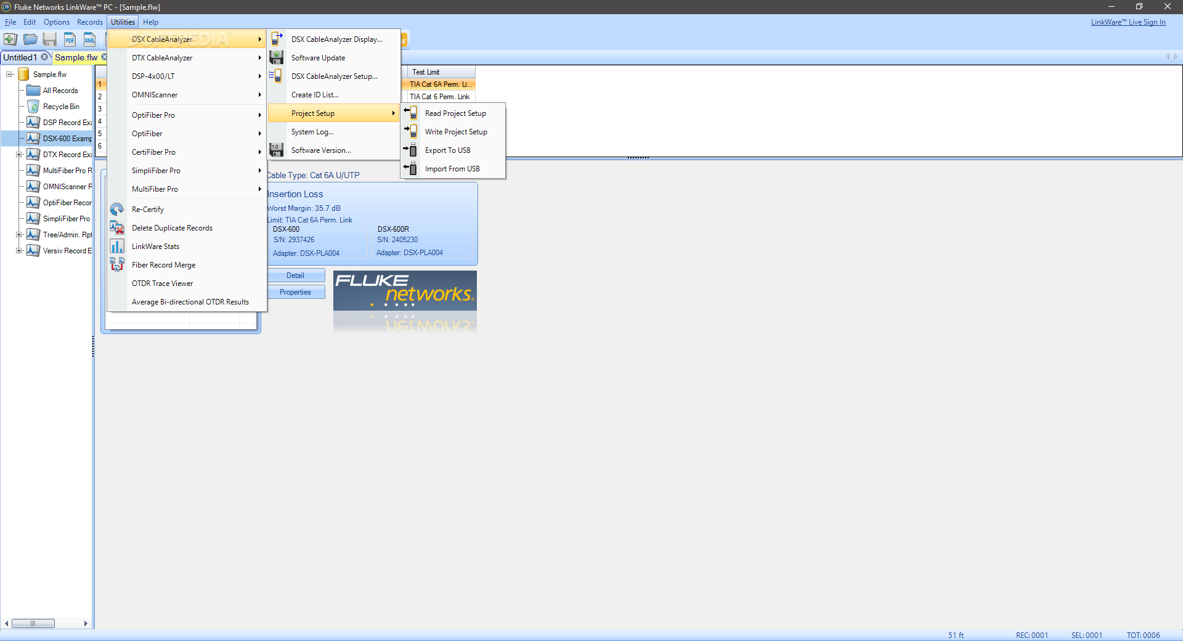This screenshot has height=641, width=1183.
Task: Click the DSX CableAnalyzer Setup icon
Action: coord(275,76)
